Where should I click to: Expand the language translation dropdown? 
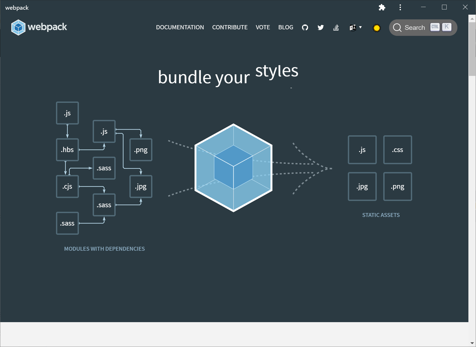pyautogui.click(x=356, y=27)
